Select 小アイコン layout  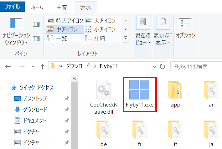coord(101,29)
